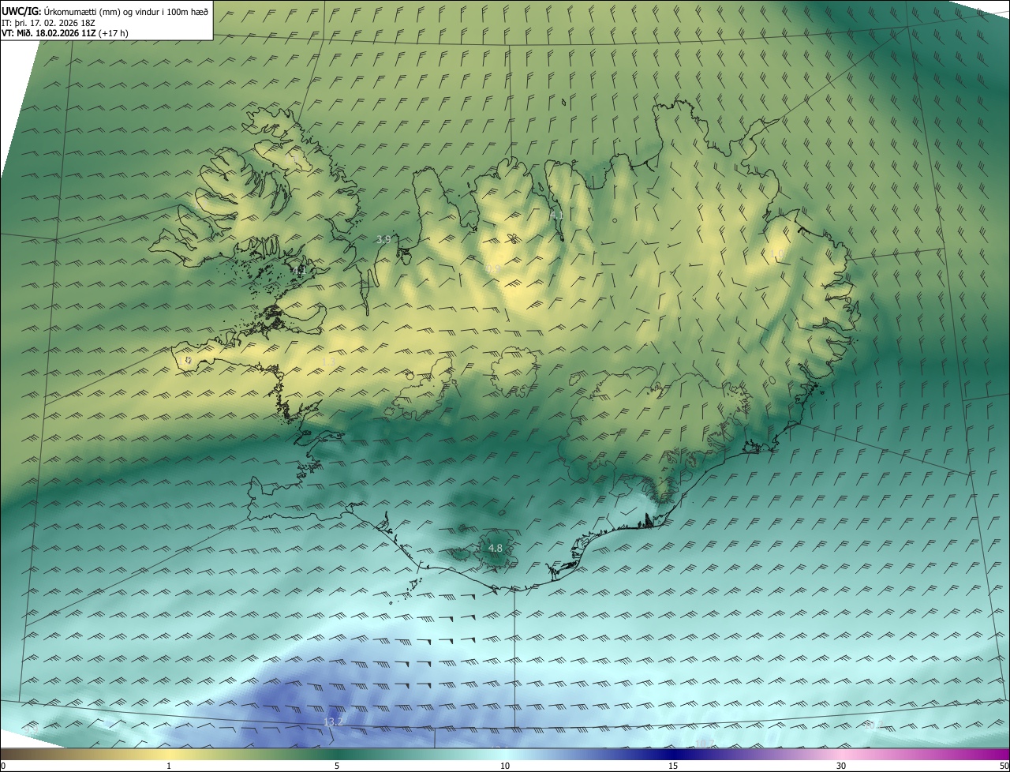Click the "IT: þri. 17. 02. 2026 18Z" line

(48, 22)
